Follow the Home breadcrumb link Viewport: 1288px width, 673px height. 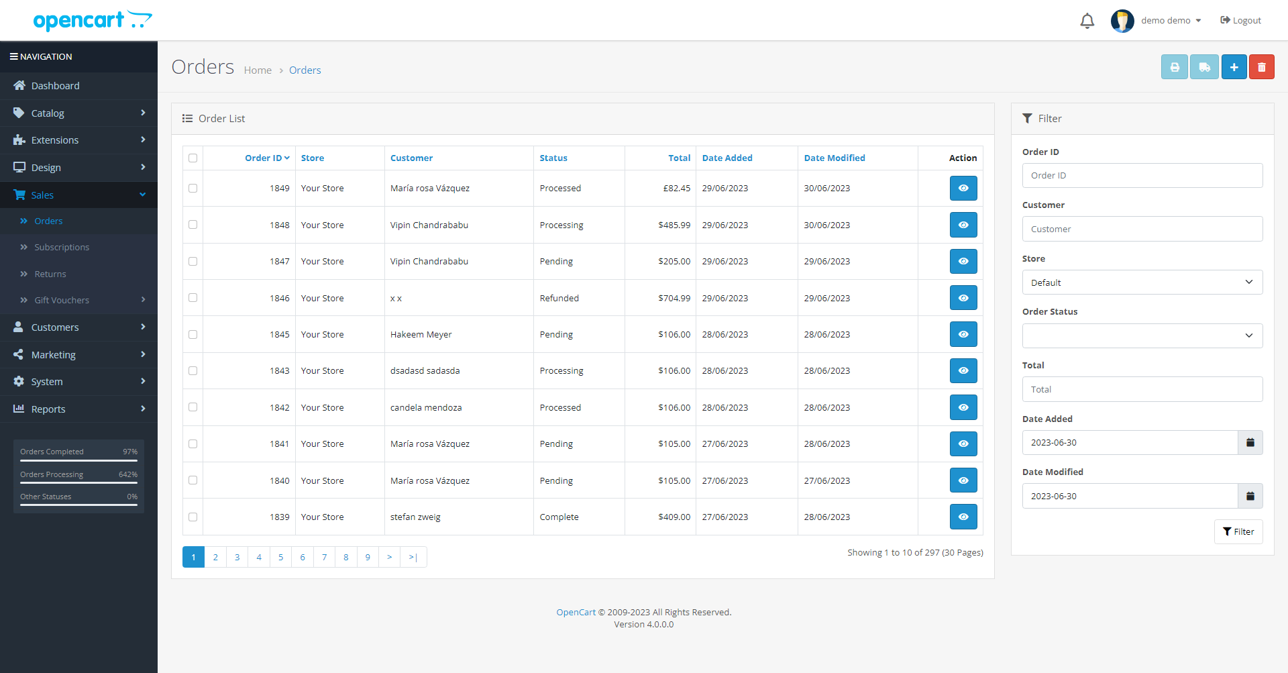click(x=258, y=70)
